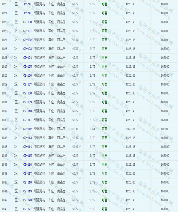Screen dimensions: 178x212
Task: Click the 2962.84 unit price cell
Action: coord(131,129)
